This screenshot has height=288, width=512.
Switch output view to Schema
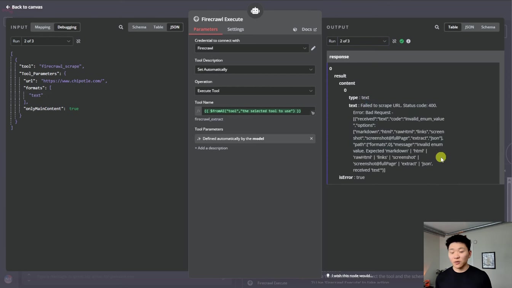(488, 27)
